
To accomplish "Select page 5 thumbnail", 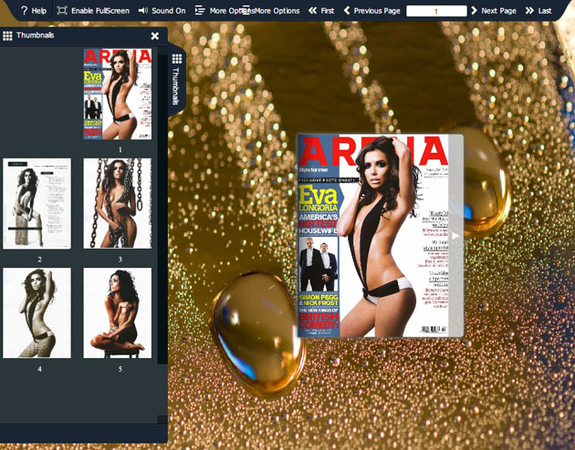I will 118,312.
